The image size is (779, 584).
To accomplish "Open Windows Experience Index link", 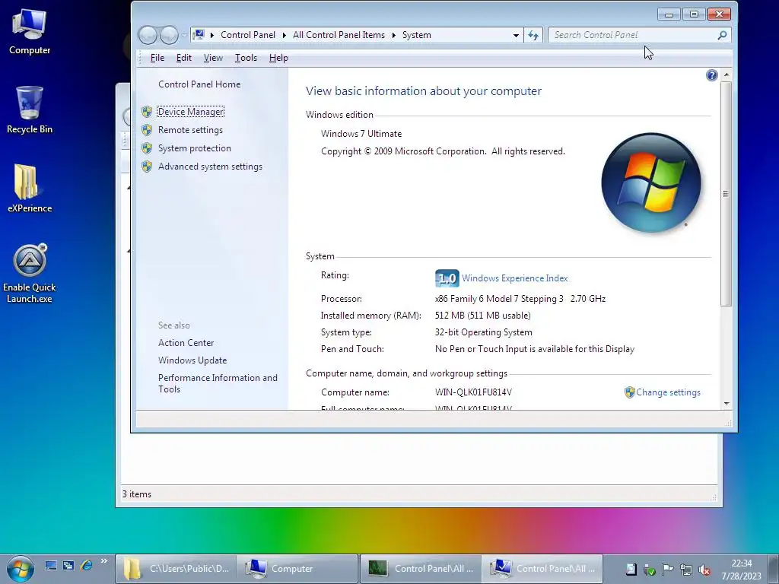I will click(x=515, y=278).
